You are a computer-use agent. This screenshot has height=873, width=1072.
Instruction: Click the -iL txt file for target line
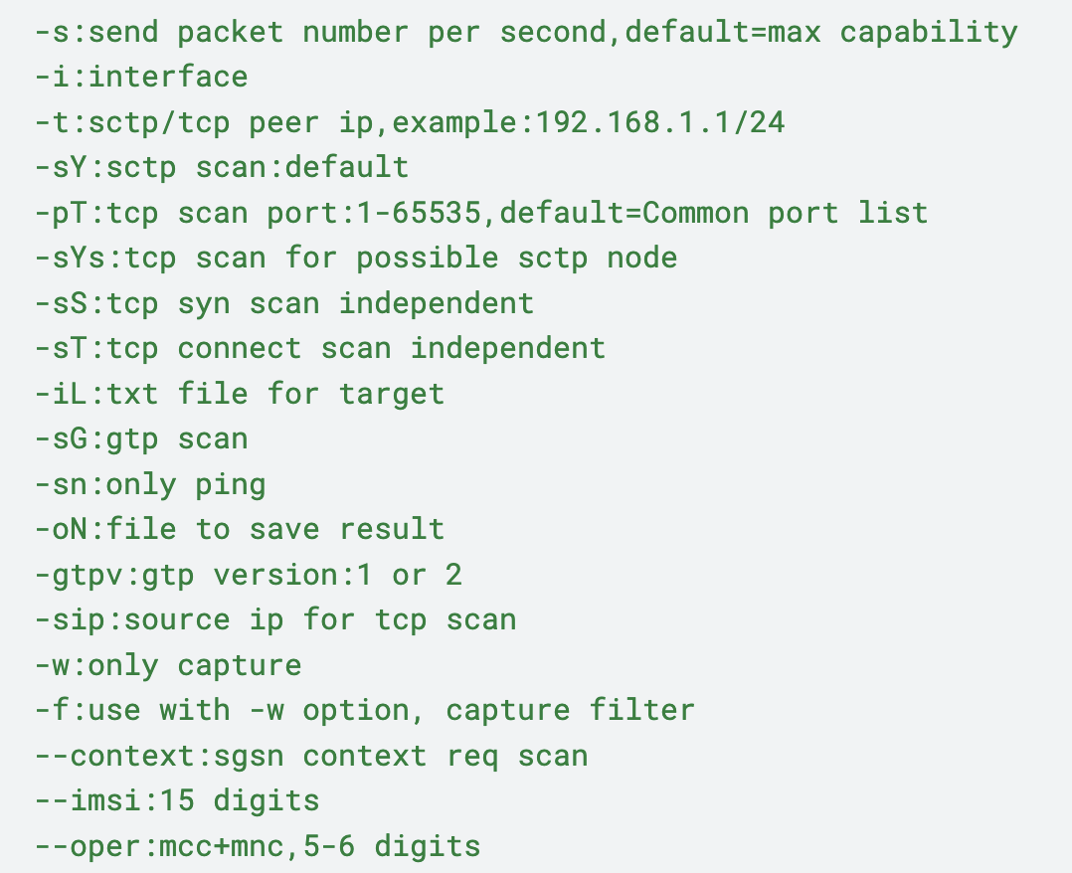tap(239, 394)
